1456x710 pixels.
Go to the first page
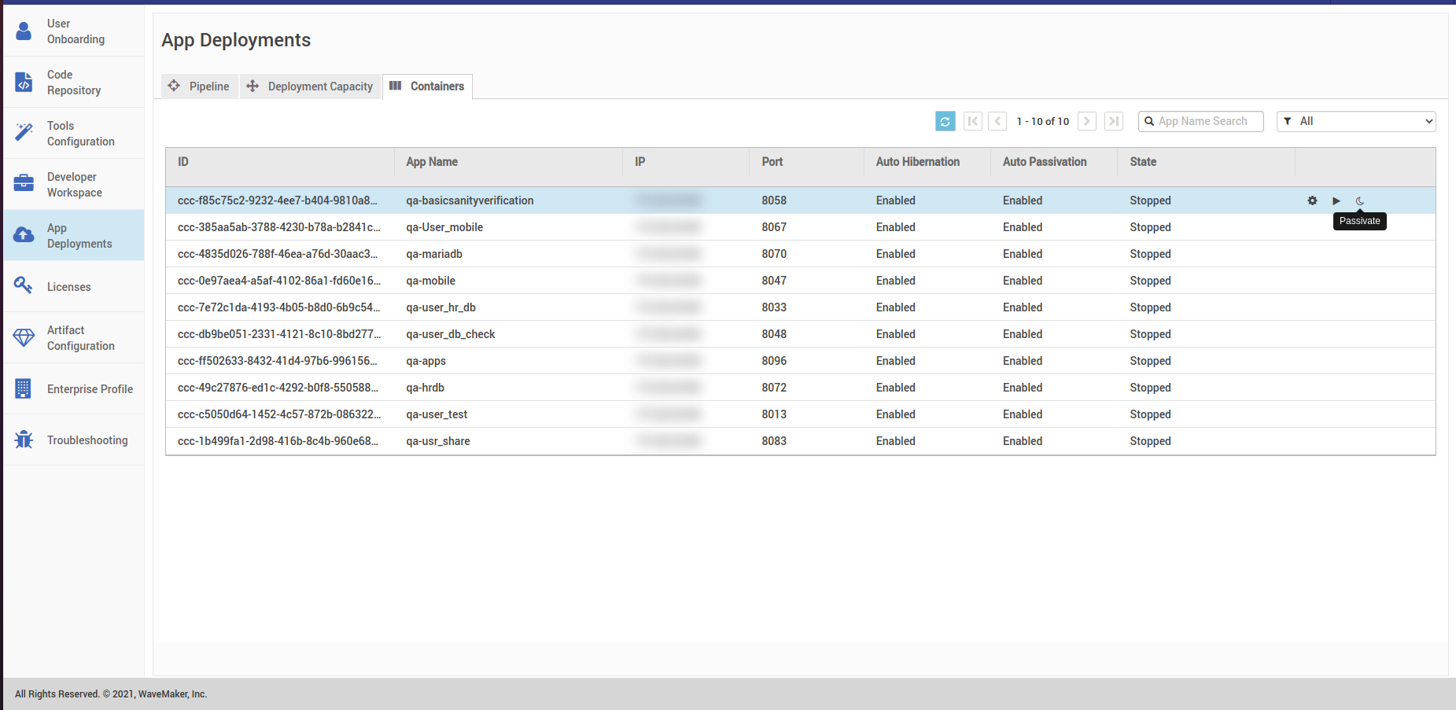point(972,121)
